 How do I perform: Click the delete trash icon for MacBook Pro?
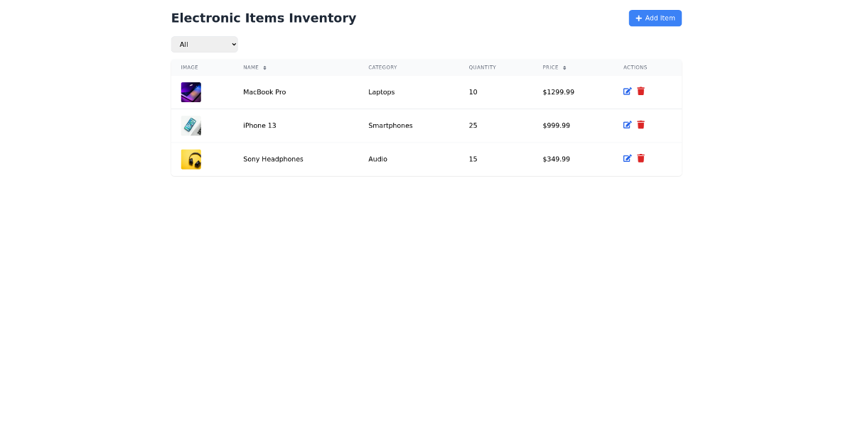(640, 91)
